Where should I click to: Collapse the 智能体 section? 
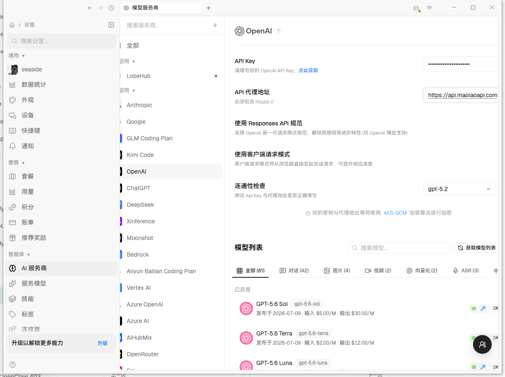20,255
